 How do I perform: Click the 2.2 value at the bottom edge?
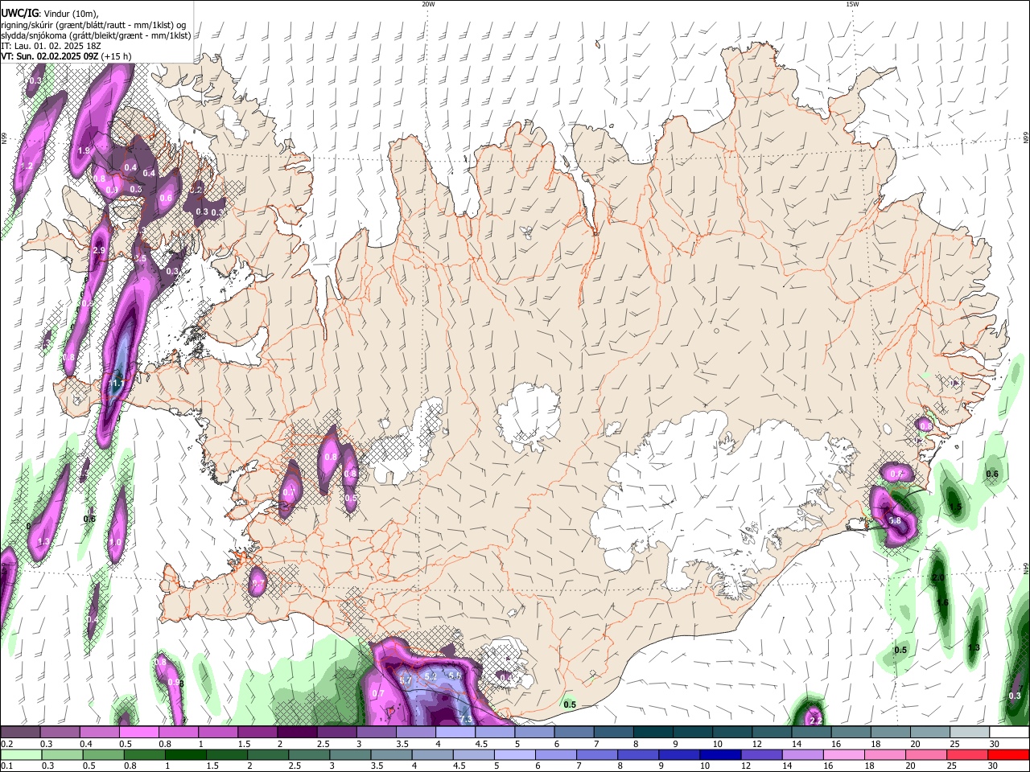click(x=815, y=720)
